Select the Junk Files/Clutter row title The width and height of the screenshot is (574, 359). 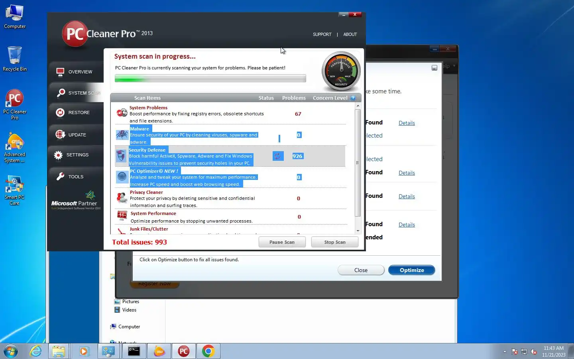click(149, 229)
